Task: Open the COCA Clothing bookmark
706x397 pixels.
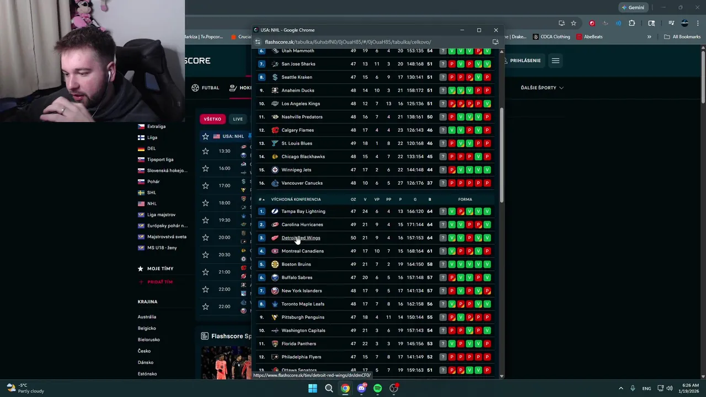Action: (551, 37)
